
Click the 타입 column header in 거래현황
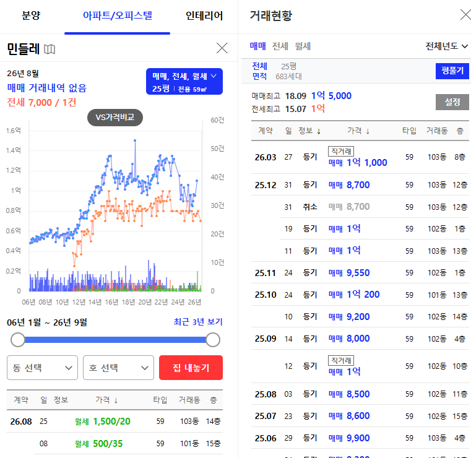tap(409, 131)
